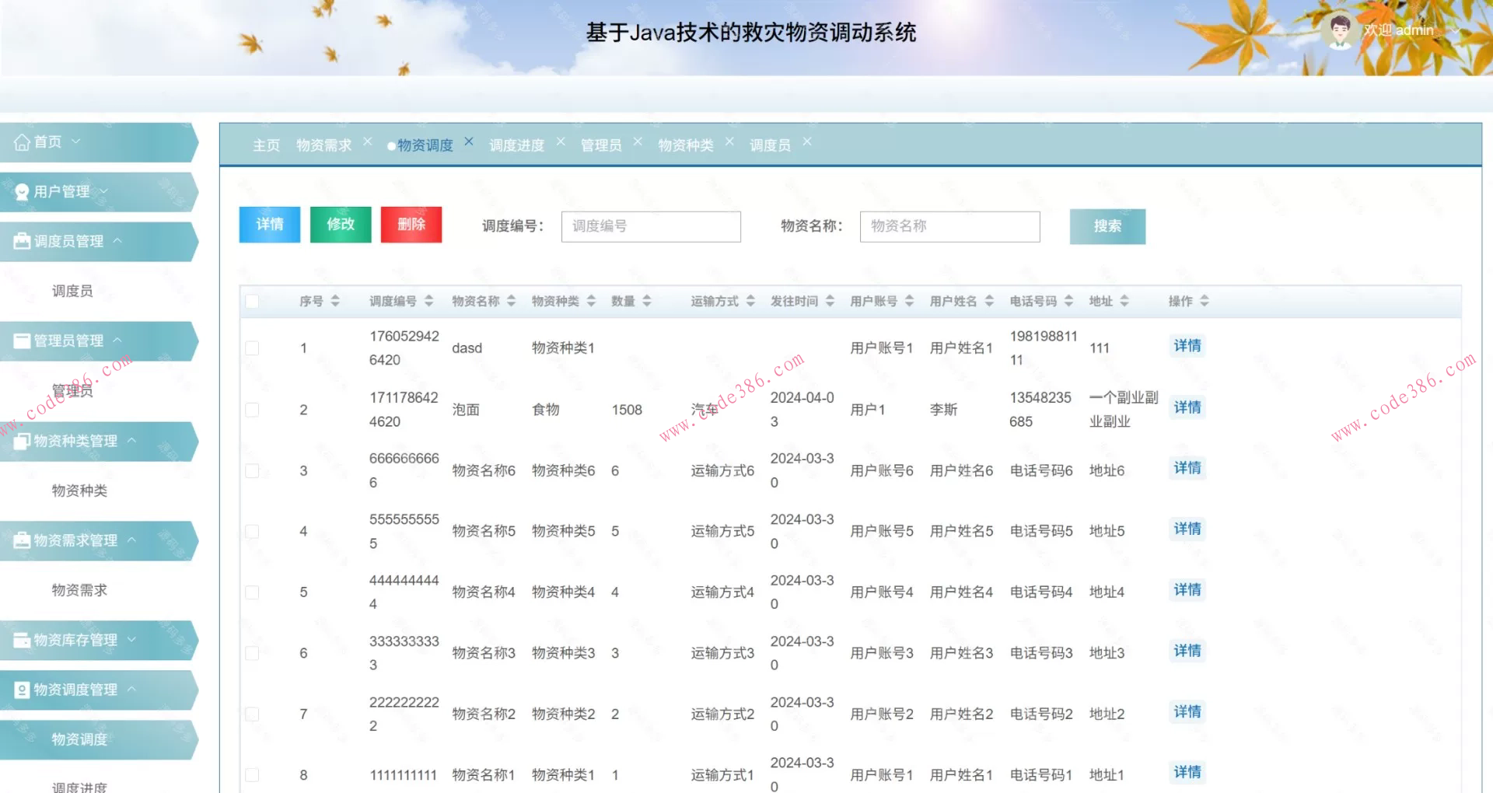Viewport: 1493px width, 793px height.
Task: Collapse the 调度员管理 sidebar section
Action: (x=119, y=241)
